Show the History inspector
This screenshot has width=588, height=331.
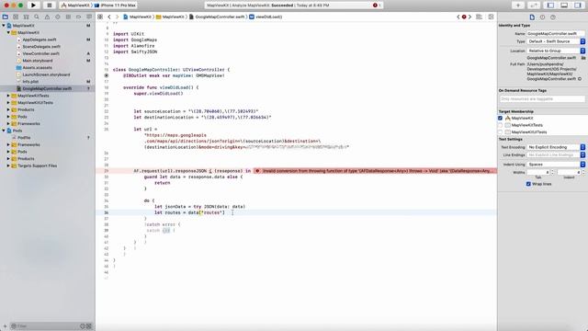click(542, 17)
